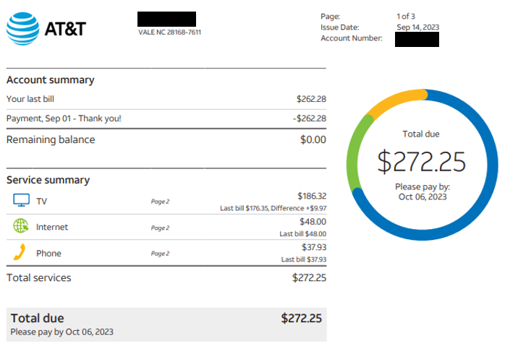Click the TV monitor icon
Screen dimensions: 505x362
[x=21, y=200]
